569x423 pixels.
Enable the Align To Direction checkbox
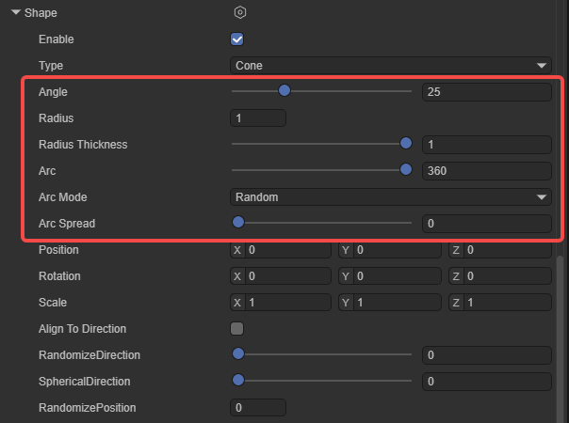237,329
